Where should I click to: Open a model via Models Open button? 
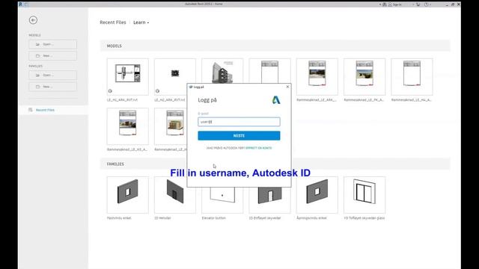coord(52,44)
